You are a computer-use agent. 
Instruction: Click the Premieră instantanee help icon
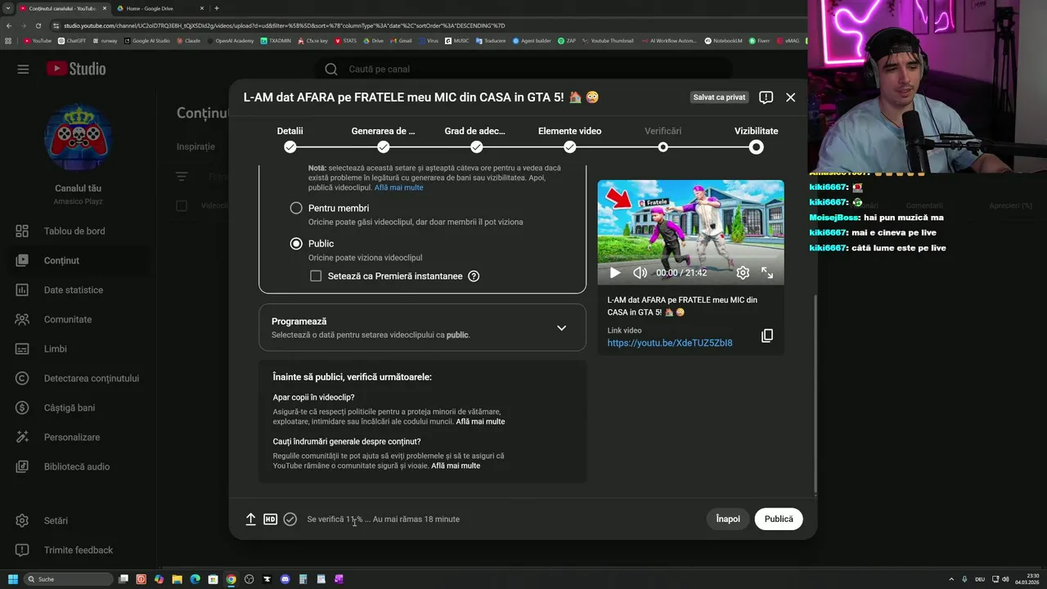coord(474,276)
